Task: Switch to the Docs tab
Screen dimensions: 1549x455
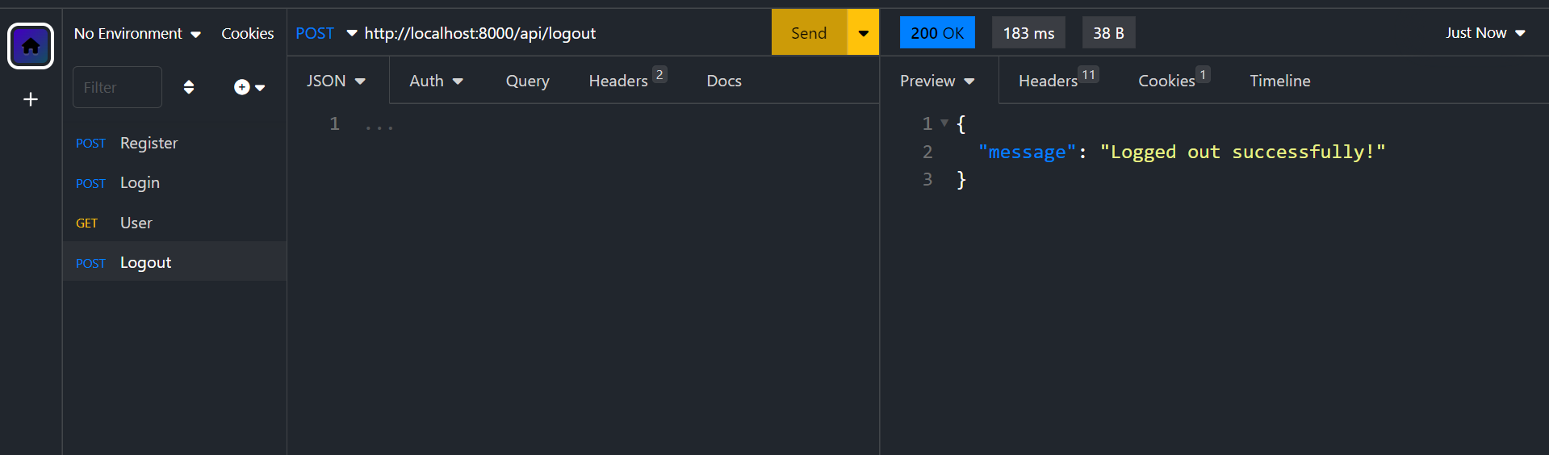Action: [724, 81]
